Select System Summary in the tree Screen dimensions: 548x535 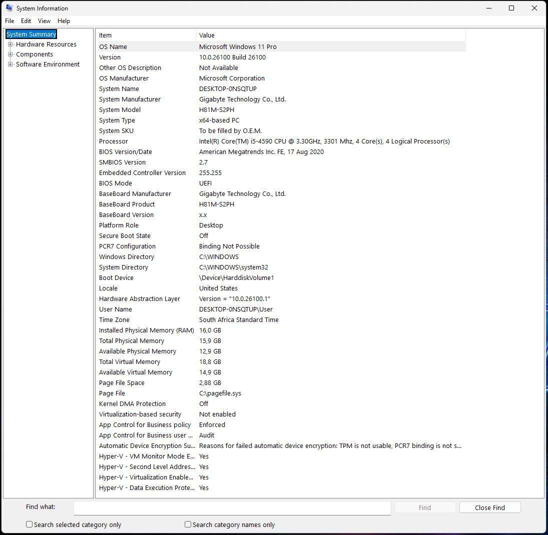(x=31, y=34)
